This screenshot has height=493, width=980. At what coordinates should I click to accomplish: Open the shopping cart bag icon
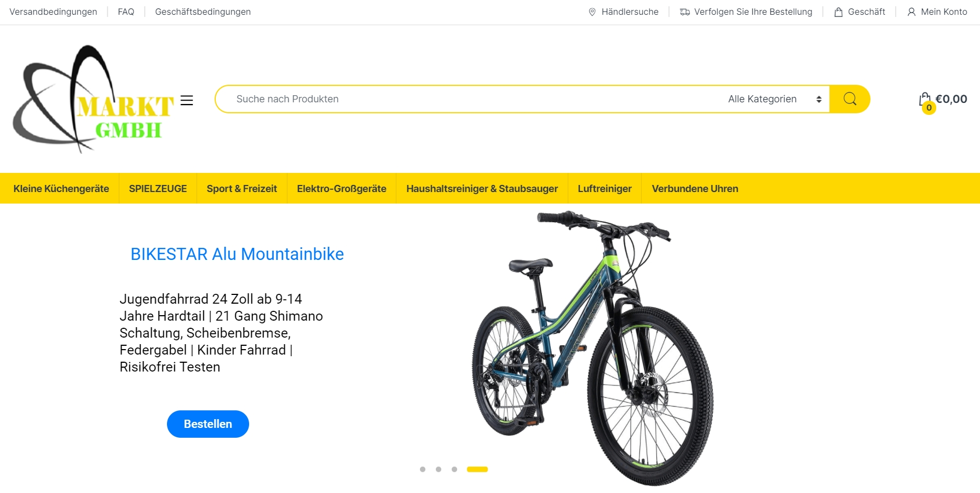tap(925, 100)
